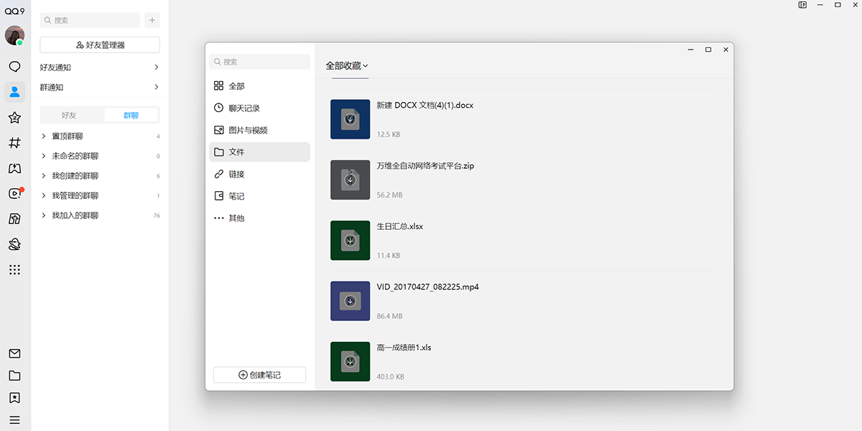Click the 好友管理器 button
862x431 pixels.
click(x=100, y=45)
